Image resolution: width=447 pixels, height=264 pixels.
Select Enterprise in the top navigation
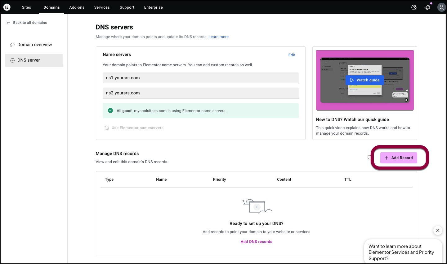tap(153, 7)
